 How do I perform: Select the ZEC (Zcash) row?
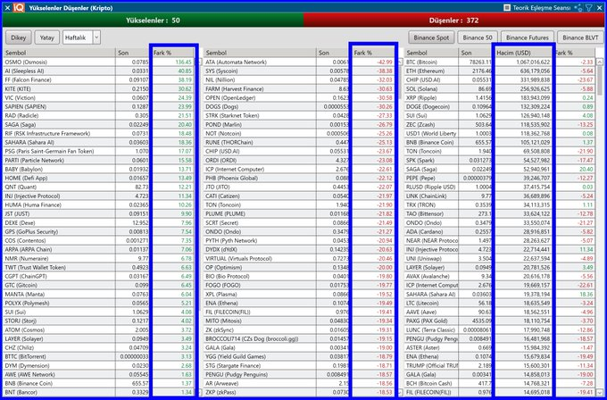coord(500,124)
